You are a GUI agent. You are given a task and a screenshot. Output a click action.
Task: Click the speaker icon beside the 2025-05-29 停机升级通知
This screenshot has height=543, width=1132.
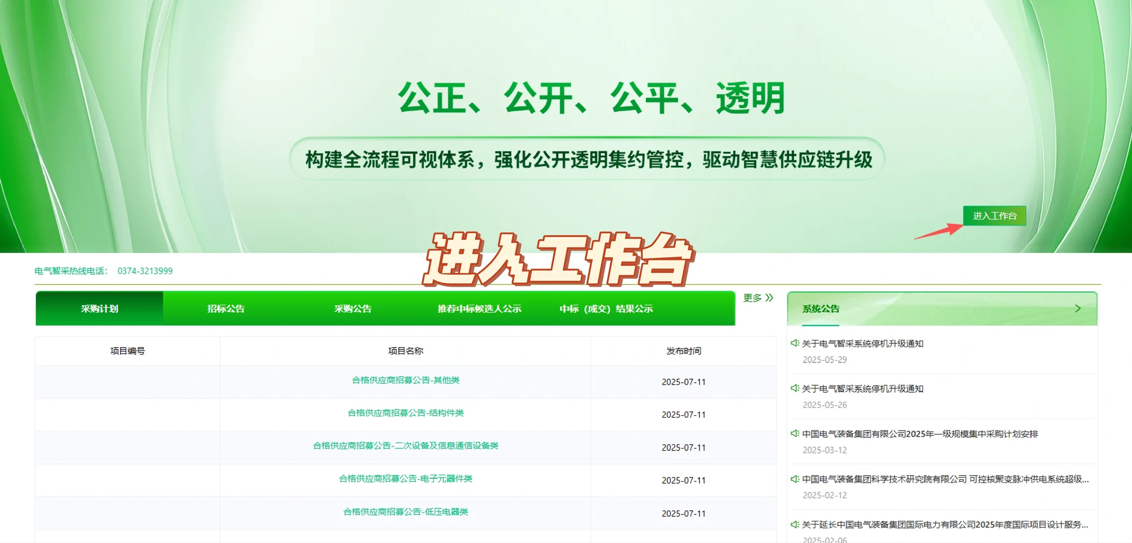click(x=795, y=343)
